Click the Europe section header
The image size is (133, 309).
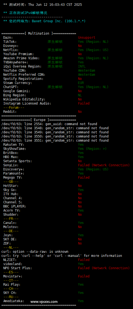click(x=39, y=120)
